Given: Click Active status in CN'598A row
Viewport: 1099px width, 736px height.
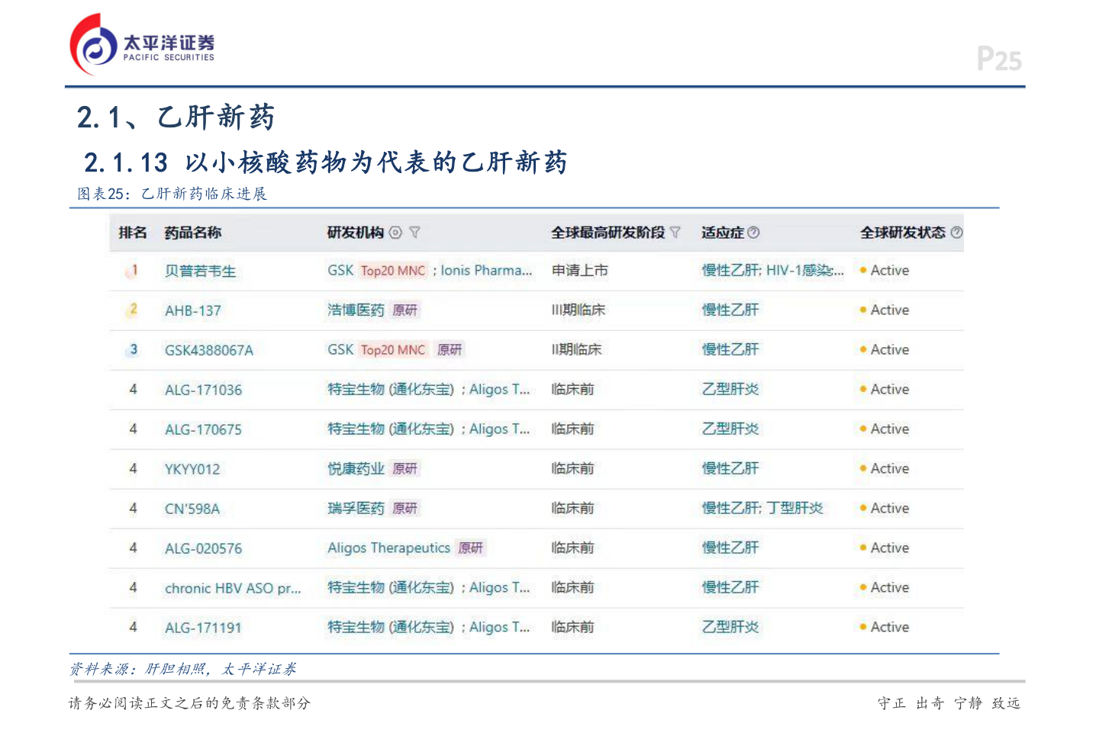Looking at the screenshot, I should 885,508.
